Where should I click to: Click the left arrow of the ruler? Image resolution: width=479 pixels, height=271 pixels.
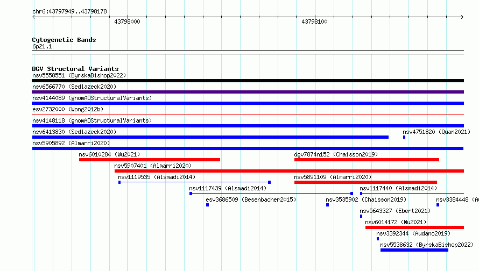[33, 17]
